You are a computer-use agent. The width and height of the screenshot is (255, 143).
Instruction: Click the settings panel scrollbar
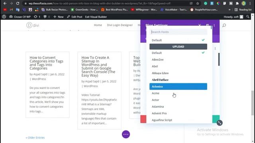[x=219, y=59]
